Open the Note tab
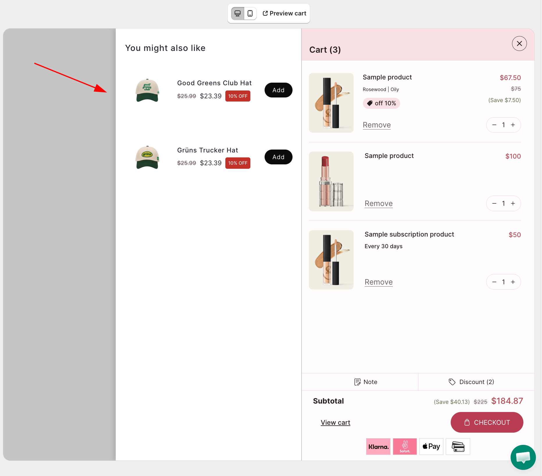 click(360, 382)
